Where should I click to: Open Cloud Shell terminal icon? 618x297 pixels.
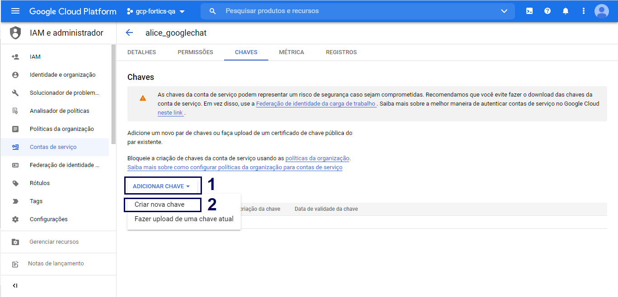(x=529, y=11)
